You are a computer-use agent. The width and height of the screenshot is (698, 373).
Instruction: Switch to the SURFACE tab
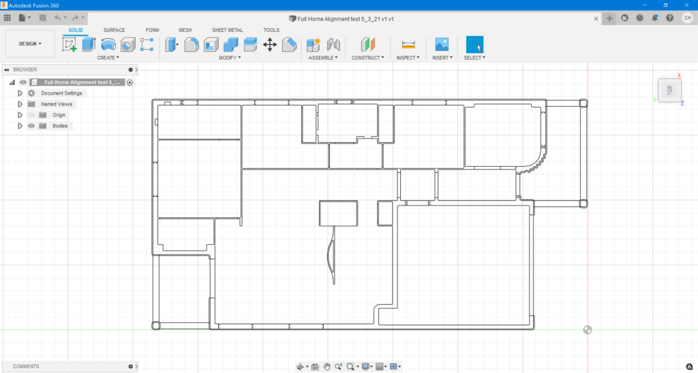[x=115, y=30]
